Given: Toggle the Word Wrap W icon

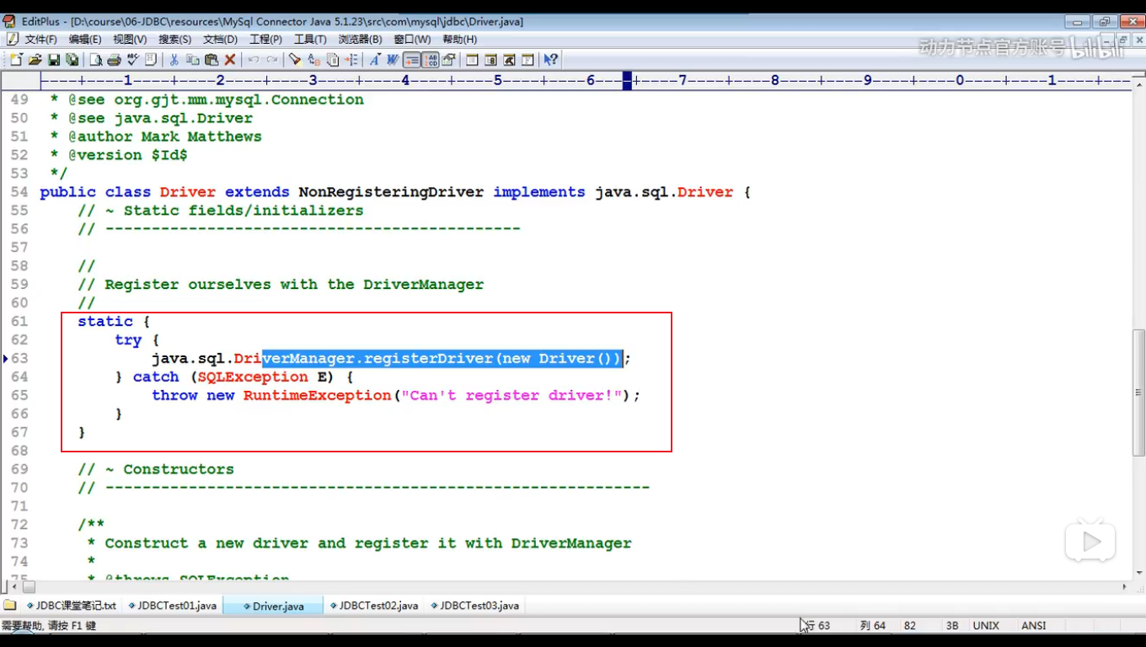Looking at the screenshot, I should tap(393, 60).
